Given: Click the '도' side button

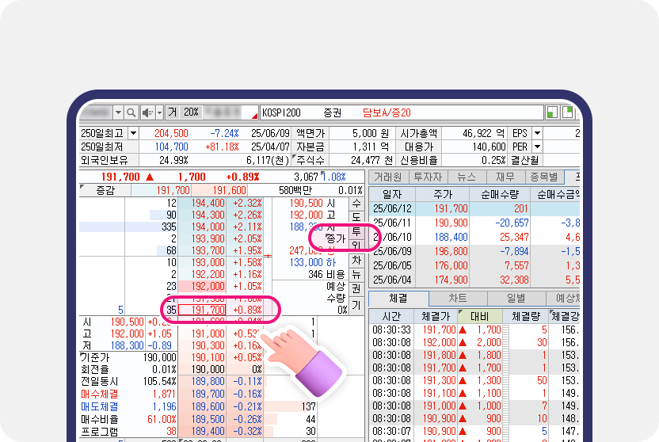Looking at the screenshot, I should [x=356, y=216].
